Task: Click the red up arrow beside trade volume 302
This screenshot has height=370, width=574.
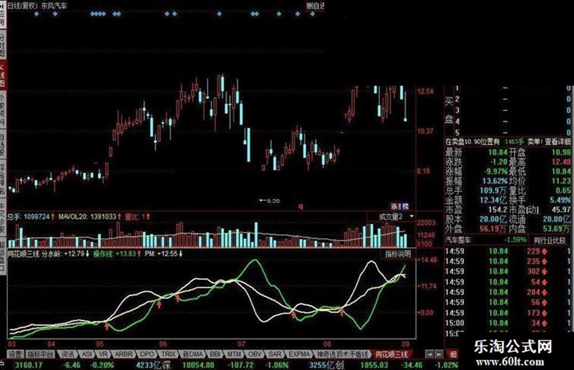Action: click(544, 272)
